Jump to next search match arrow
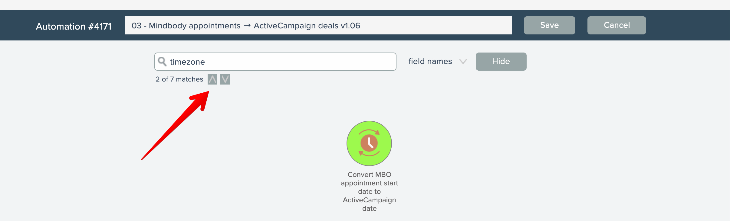Screen dimensions: 730x221 click(225, 79)
